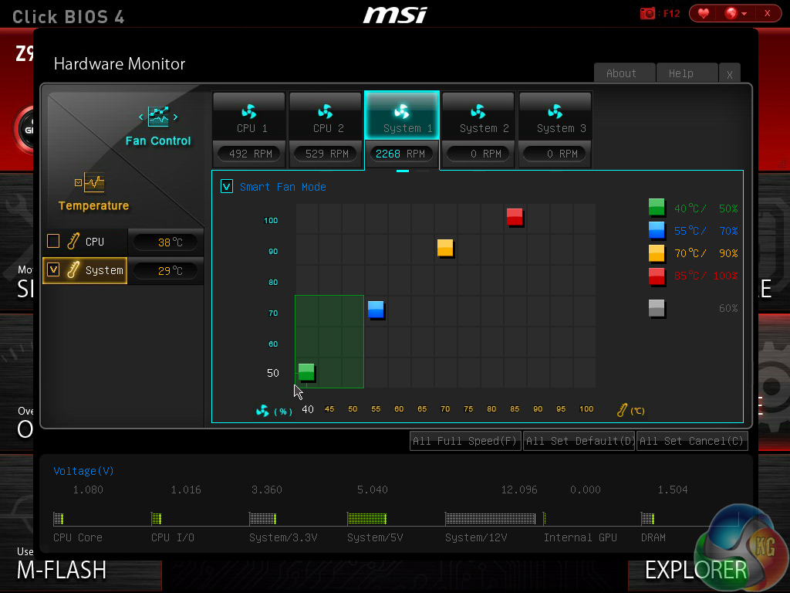Uncheck the System temperature checkbox
This screenshot has height=593, width=790.
coord(53,269)
